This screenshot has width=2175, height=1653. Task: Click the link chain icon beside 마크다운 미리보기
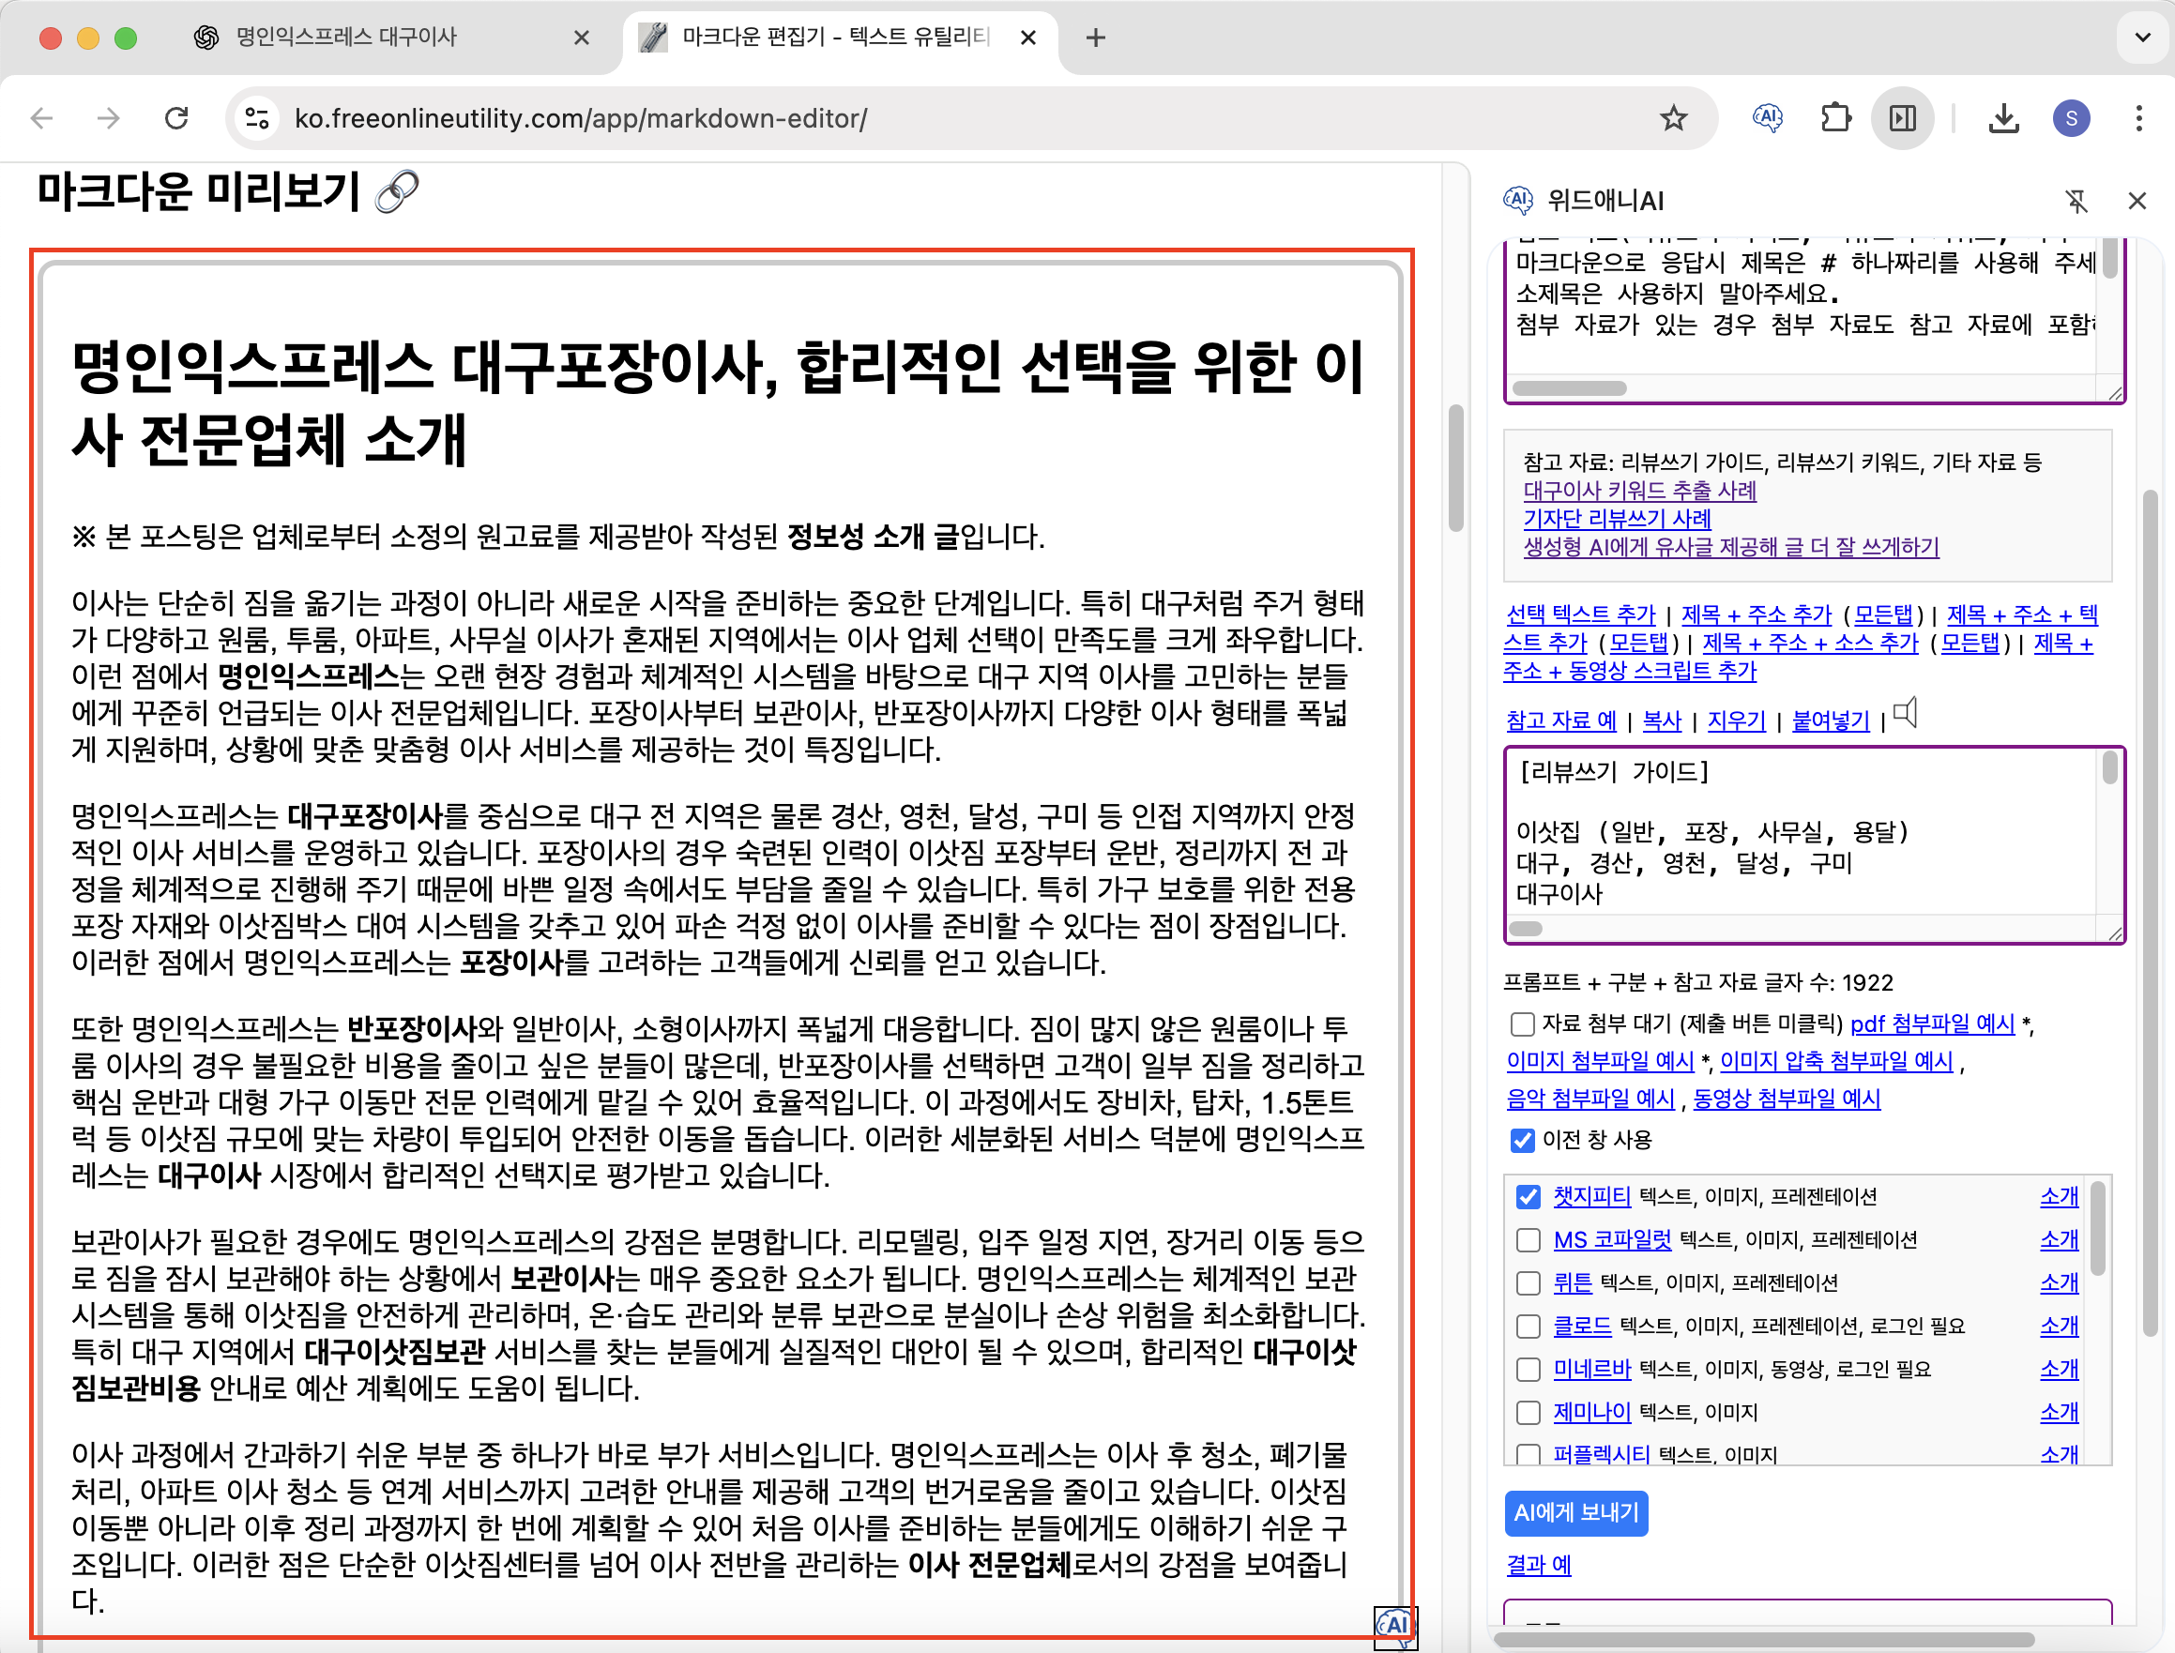tap(398, 192)
